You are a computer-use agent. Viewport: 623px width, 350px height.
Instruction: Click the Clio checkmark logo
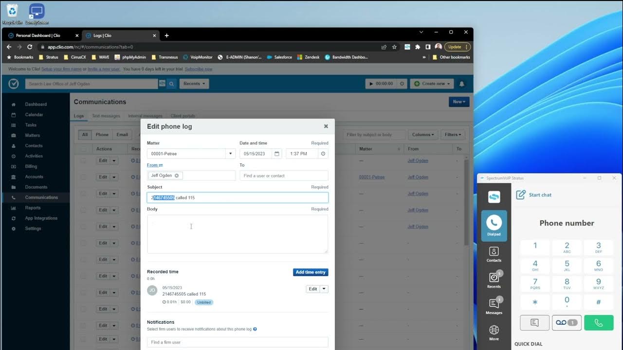click(x=13, y=84)
